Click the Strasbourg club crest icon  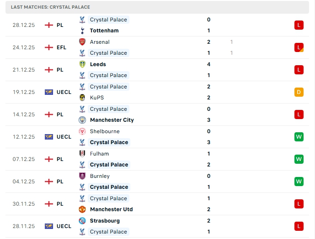click(x=82, y=221)
